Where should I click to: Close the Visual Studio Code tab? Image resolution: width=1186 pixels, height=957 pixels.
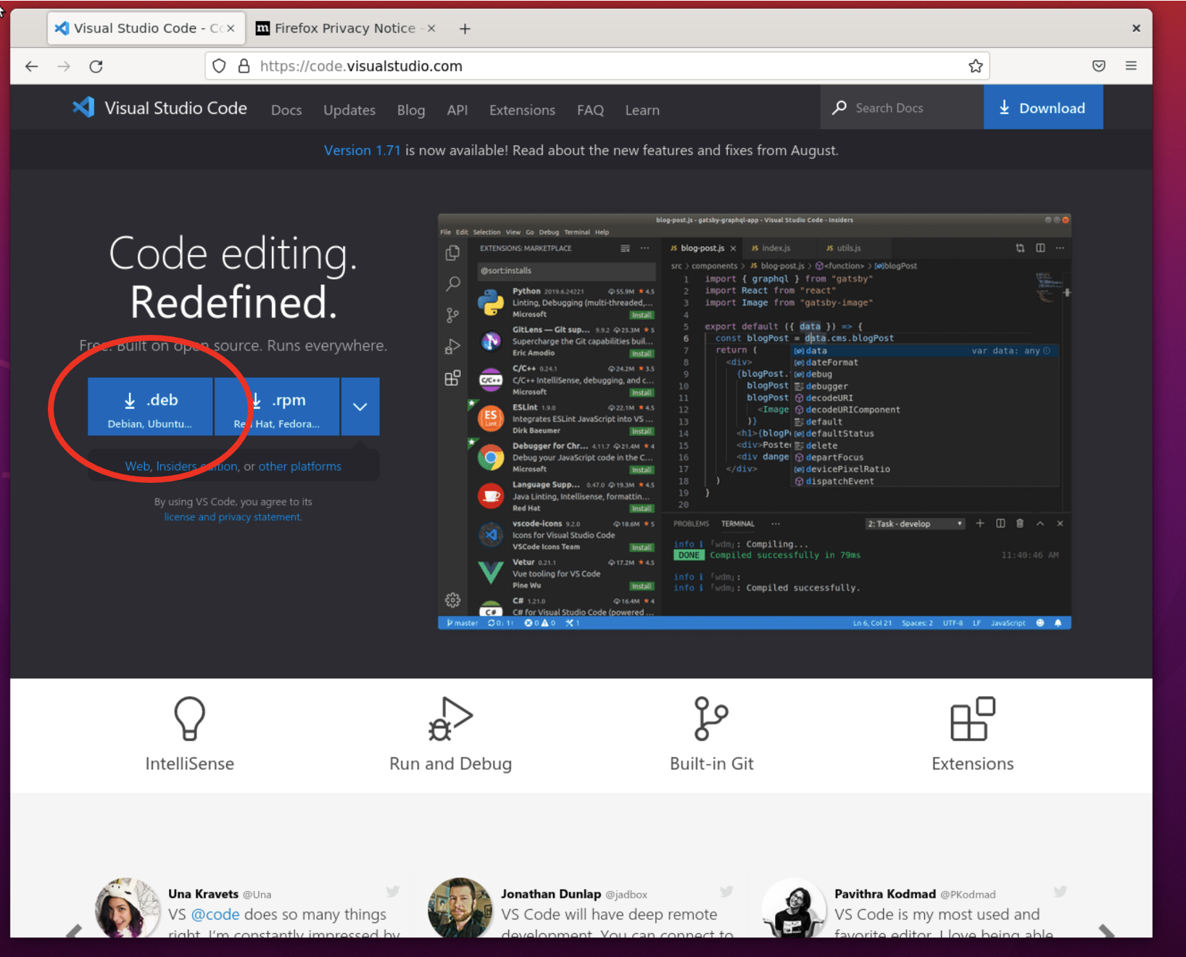click(x=231, y=28)
